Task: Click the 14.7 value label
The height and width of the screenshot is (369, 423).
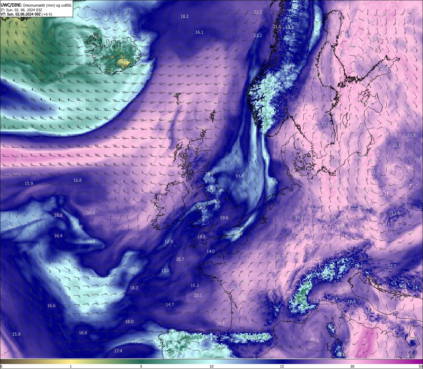Action: [x=170, y=304]
